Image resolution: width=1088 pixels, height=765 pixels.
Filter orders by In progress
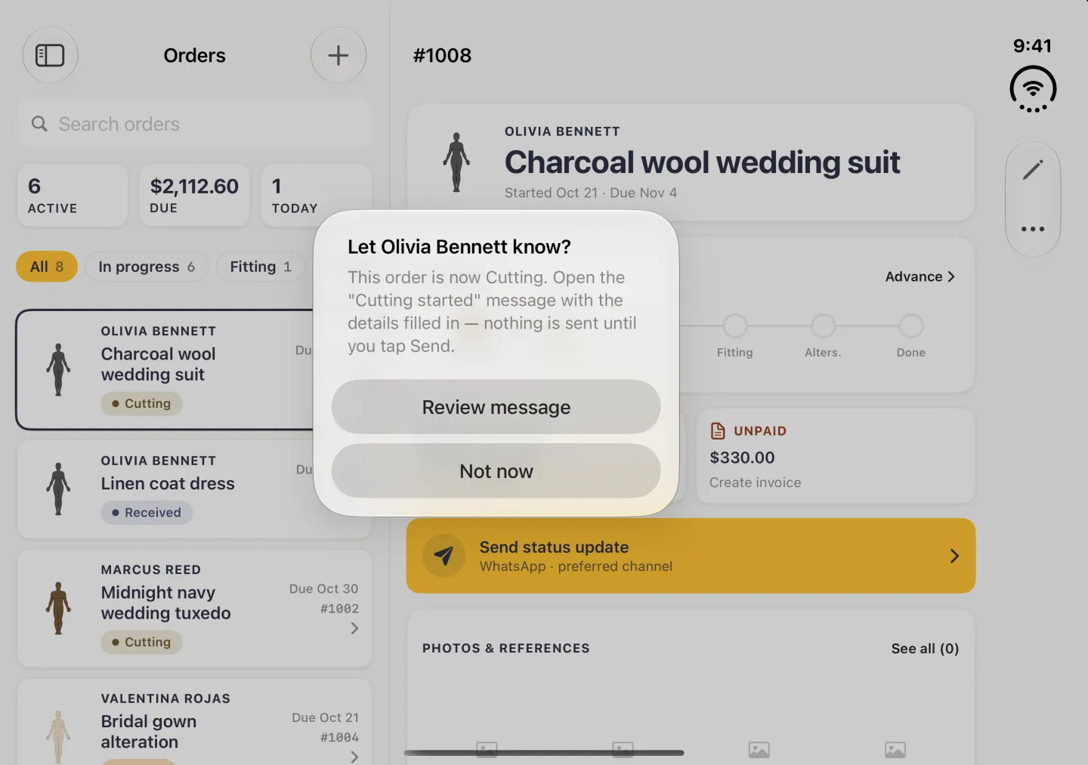click(147, 267)
